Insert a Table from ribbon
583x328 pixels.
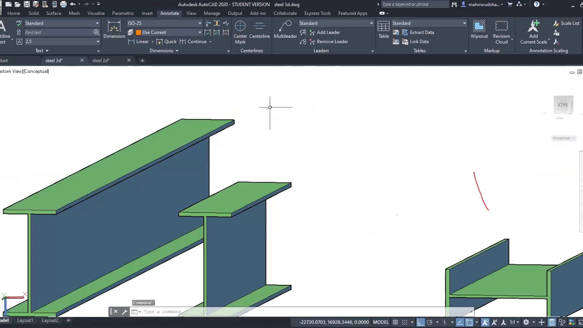384,30
